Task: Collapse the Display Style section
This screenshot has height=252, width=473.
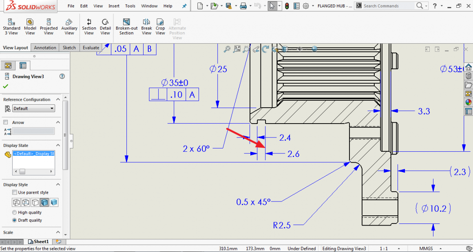Action: [x=58, y=184]
